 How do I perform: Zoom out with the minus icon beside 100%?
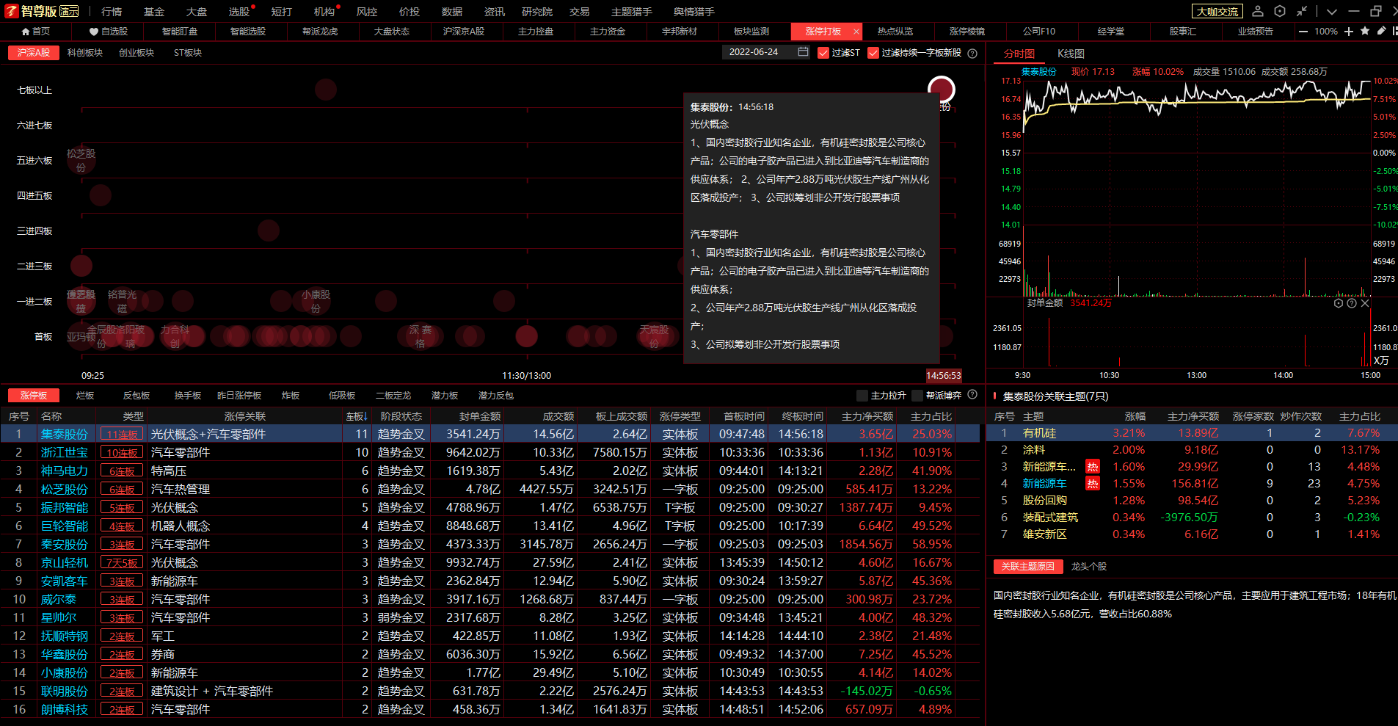pyautogui.click(x=1303, y=32)
